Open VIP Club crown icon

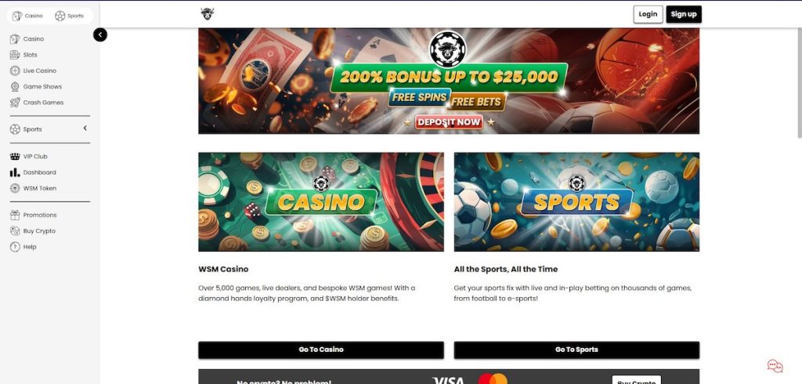click(x=15, y=156)
